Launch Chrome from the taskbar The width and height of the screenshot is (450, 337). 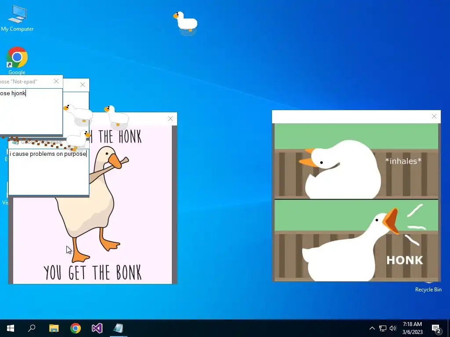pos(76,328)
